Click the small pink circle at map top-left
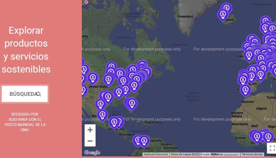This screenshot has width=276, height=158. click(86, 2)
